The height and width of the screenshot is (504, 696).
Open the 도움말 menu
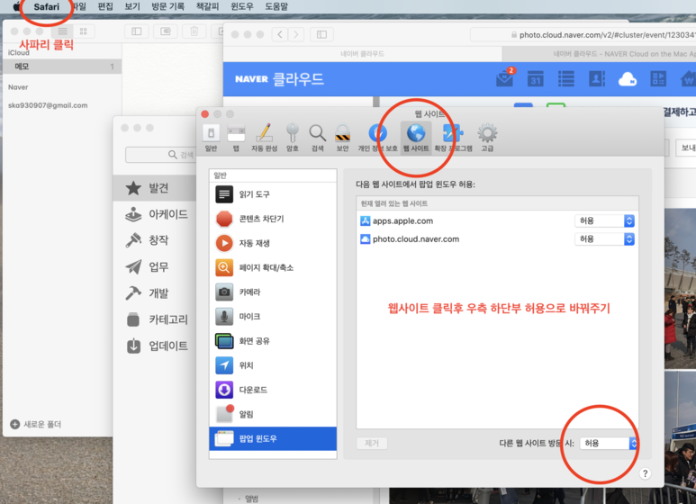[x=276, y=6]
